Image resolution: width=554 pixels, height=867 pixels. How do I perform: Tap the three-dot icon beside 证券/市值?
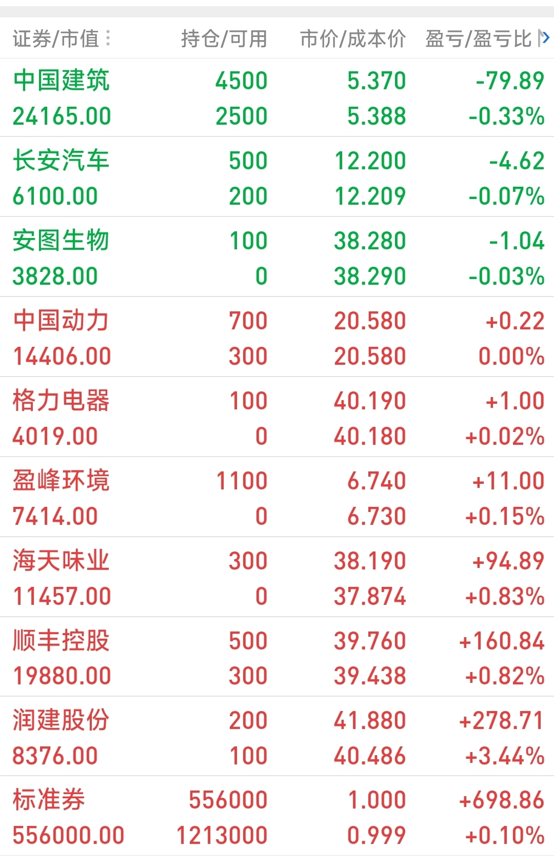108,38
